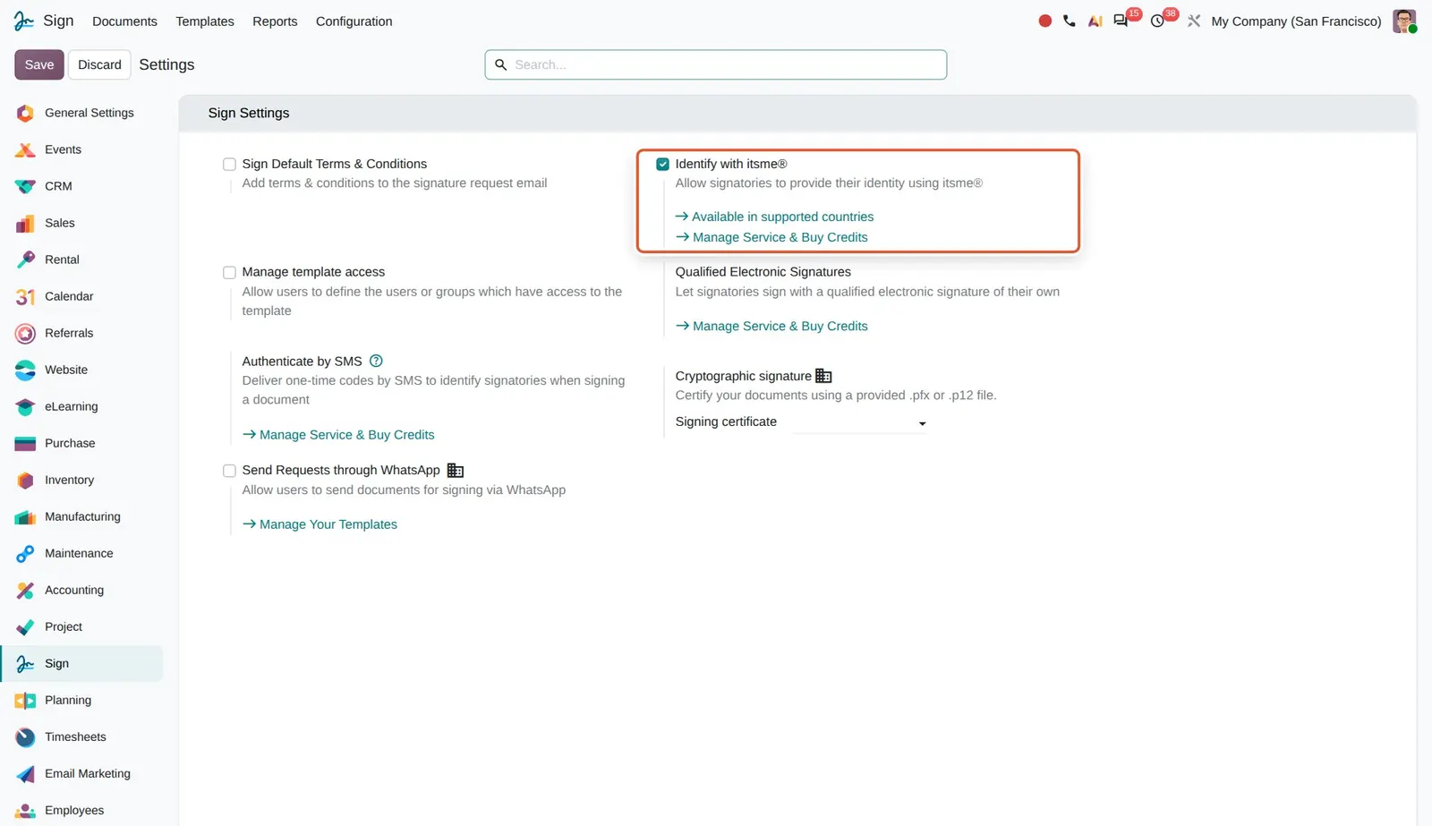Click the Qualified Electronic Signatures label
The height and width of the screenshot is (826, 1432).
click(763, 272)
